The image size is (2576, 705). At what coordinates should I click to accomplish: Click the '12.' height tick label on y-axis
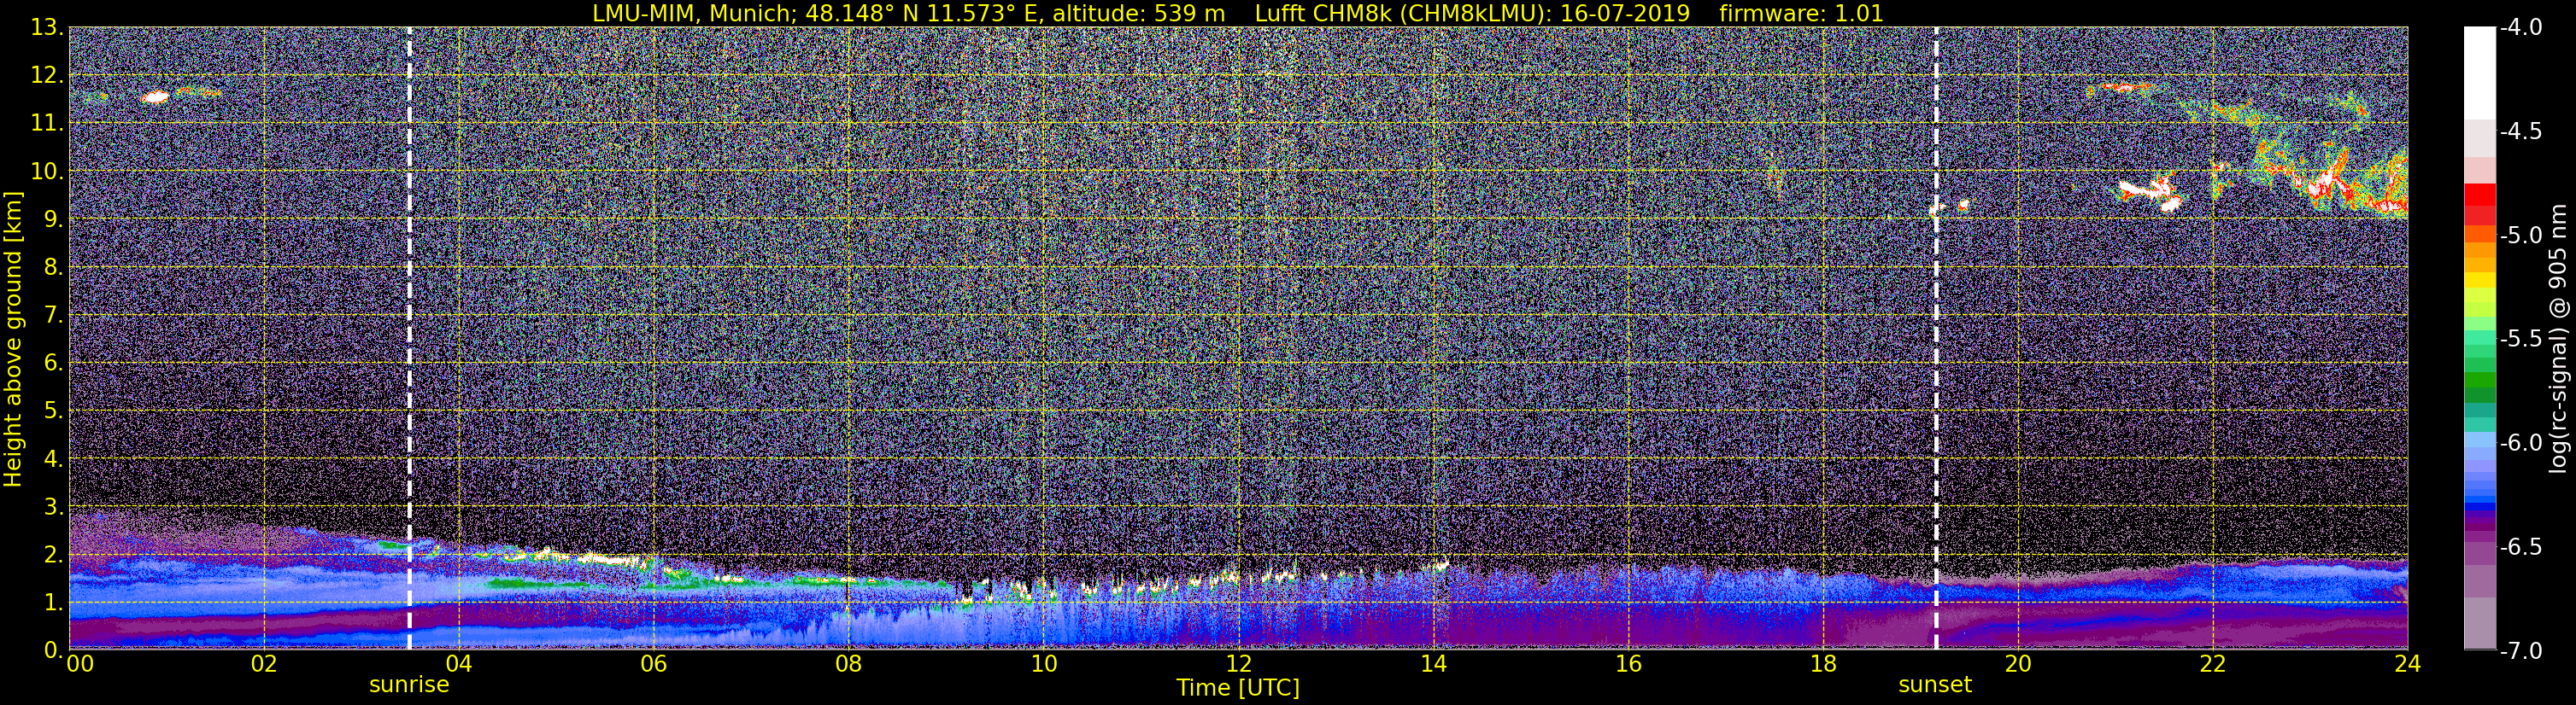click(46, 76)
